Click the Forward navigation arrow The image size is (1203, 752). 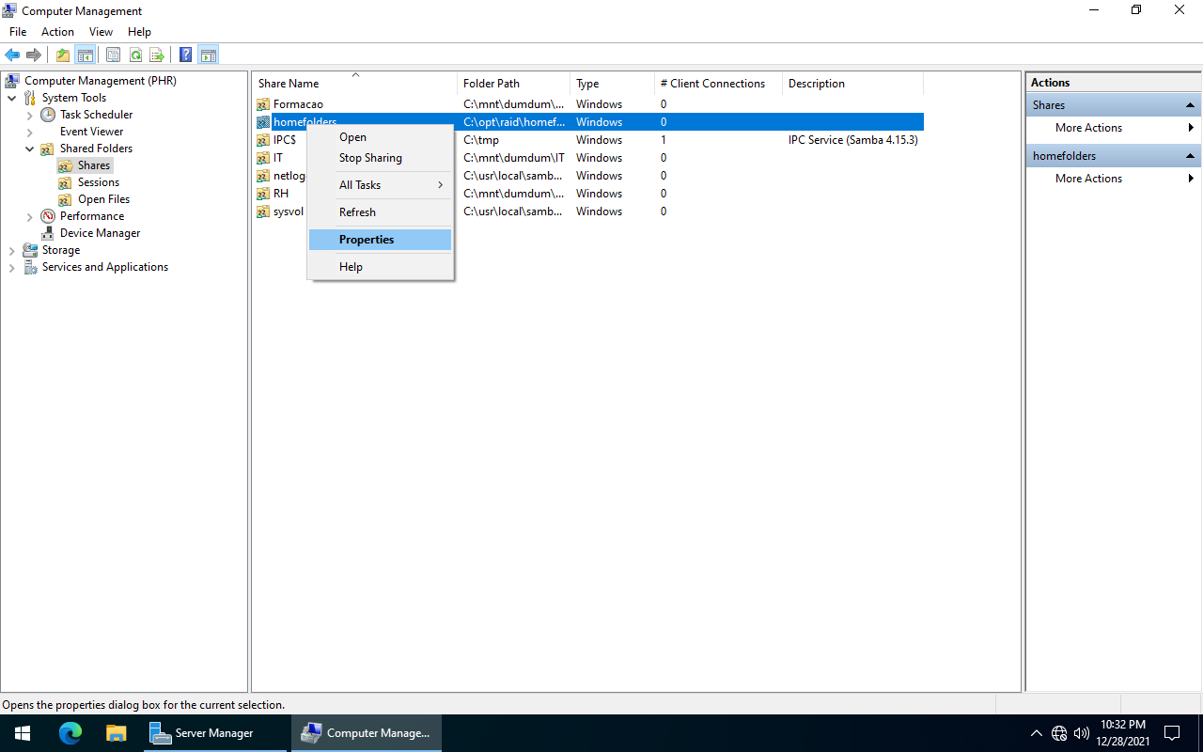click(x=34, y=55)
